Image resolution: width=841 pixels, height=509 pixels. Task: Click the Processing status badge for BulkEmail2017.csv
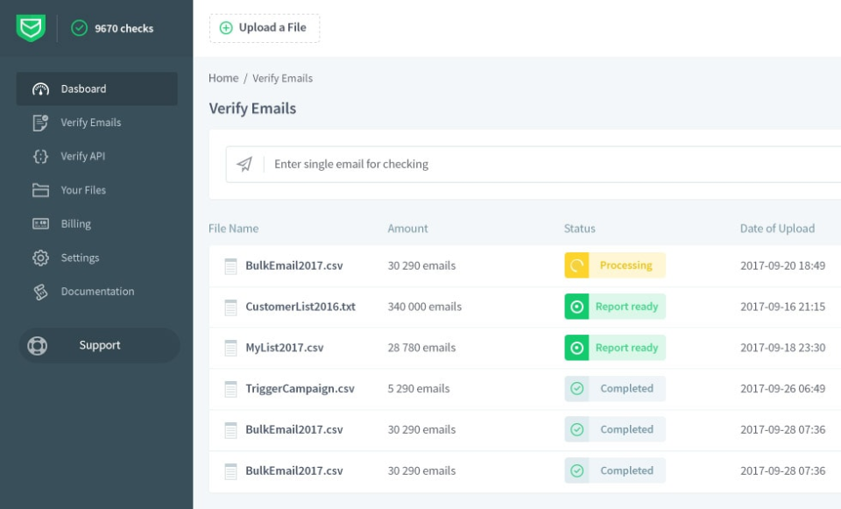[615, 265]
